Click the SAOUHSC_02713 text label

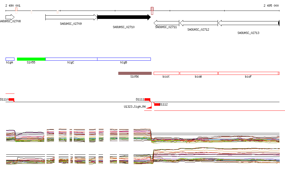[248, 33]
